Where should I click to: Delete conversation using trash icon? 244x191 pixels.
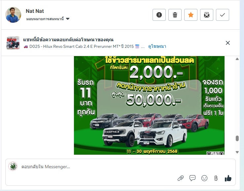(x=175, y=15)
